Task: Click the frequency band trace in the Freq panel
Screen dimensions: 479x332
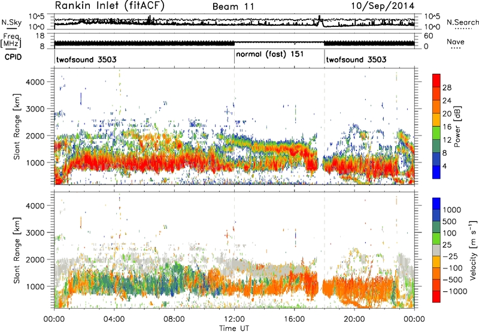Action: [x=234, y=43]
